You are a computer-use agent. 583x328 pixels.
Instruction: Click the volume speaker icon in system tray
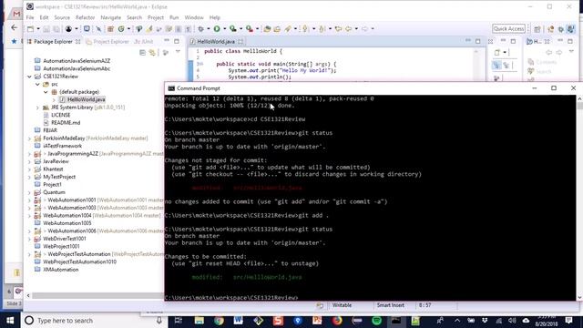coord(512,320)
